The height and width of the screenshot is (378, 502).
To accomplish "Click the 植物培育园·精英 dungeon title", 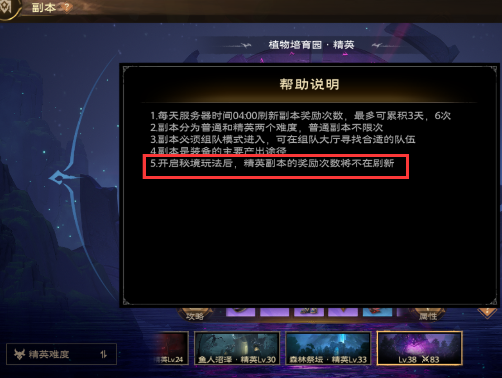I will 311,44.
